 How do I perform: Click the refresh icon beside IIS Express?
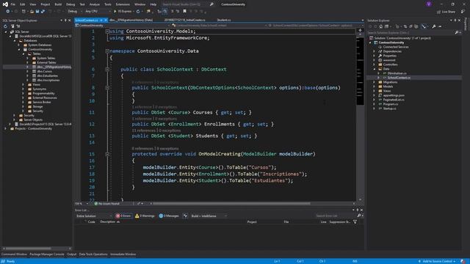point(138,12)
